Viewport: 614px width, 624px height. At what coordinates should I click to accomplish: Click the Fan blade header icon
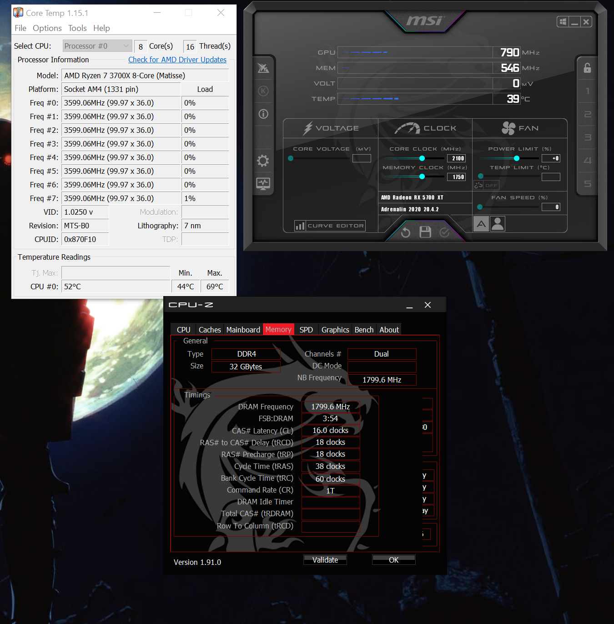[x=508, y=128]
